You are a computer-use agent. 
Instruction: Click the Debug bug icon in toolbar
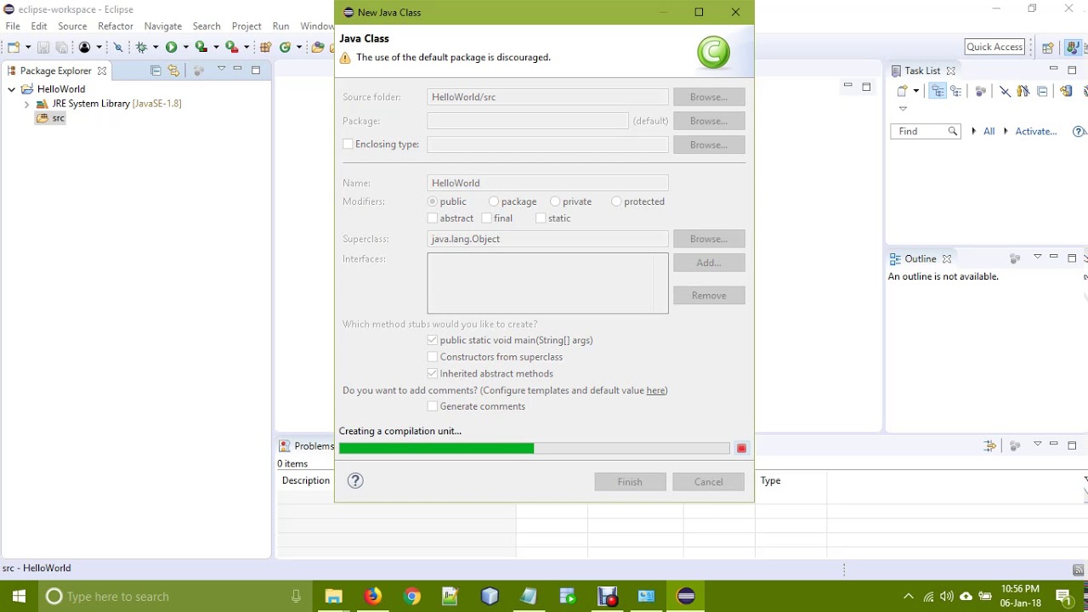pyautogui.click(x=141, y=47)
